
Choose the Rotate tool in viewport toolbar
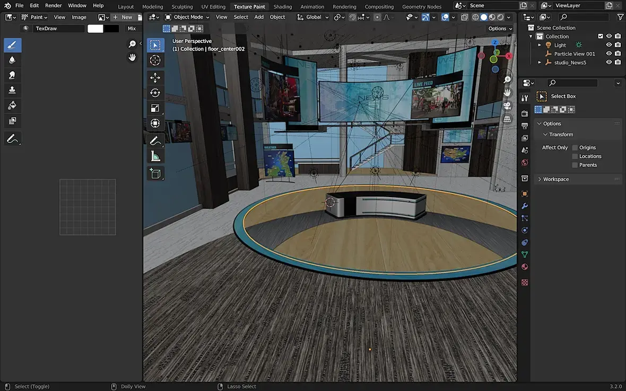coord(155,93)
